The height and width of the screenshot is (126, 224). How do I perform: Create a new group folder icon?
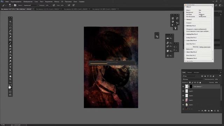[211, 111]
